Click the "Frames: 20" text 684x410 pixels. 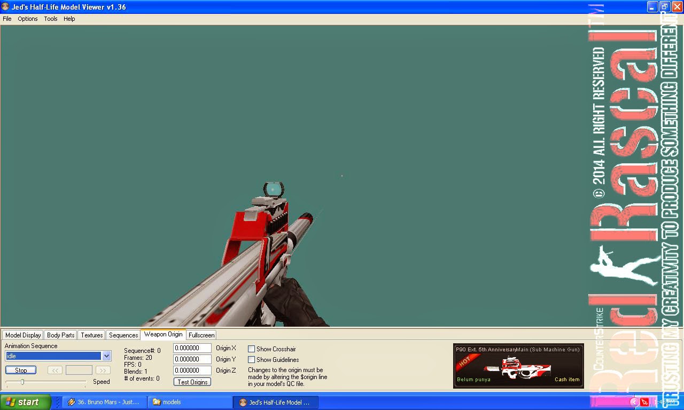(138, 358)
